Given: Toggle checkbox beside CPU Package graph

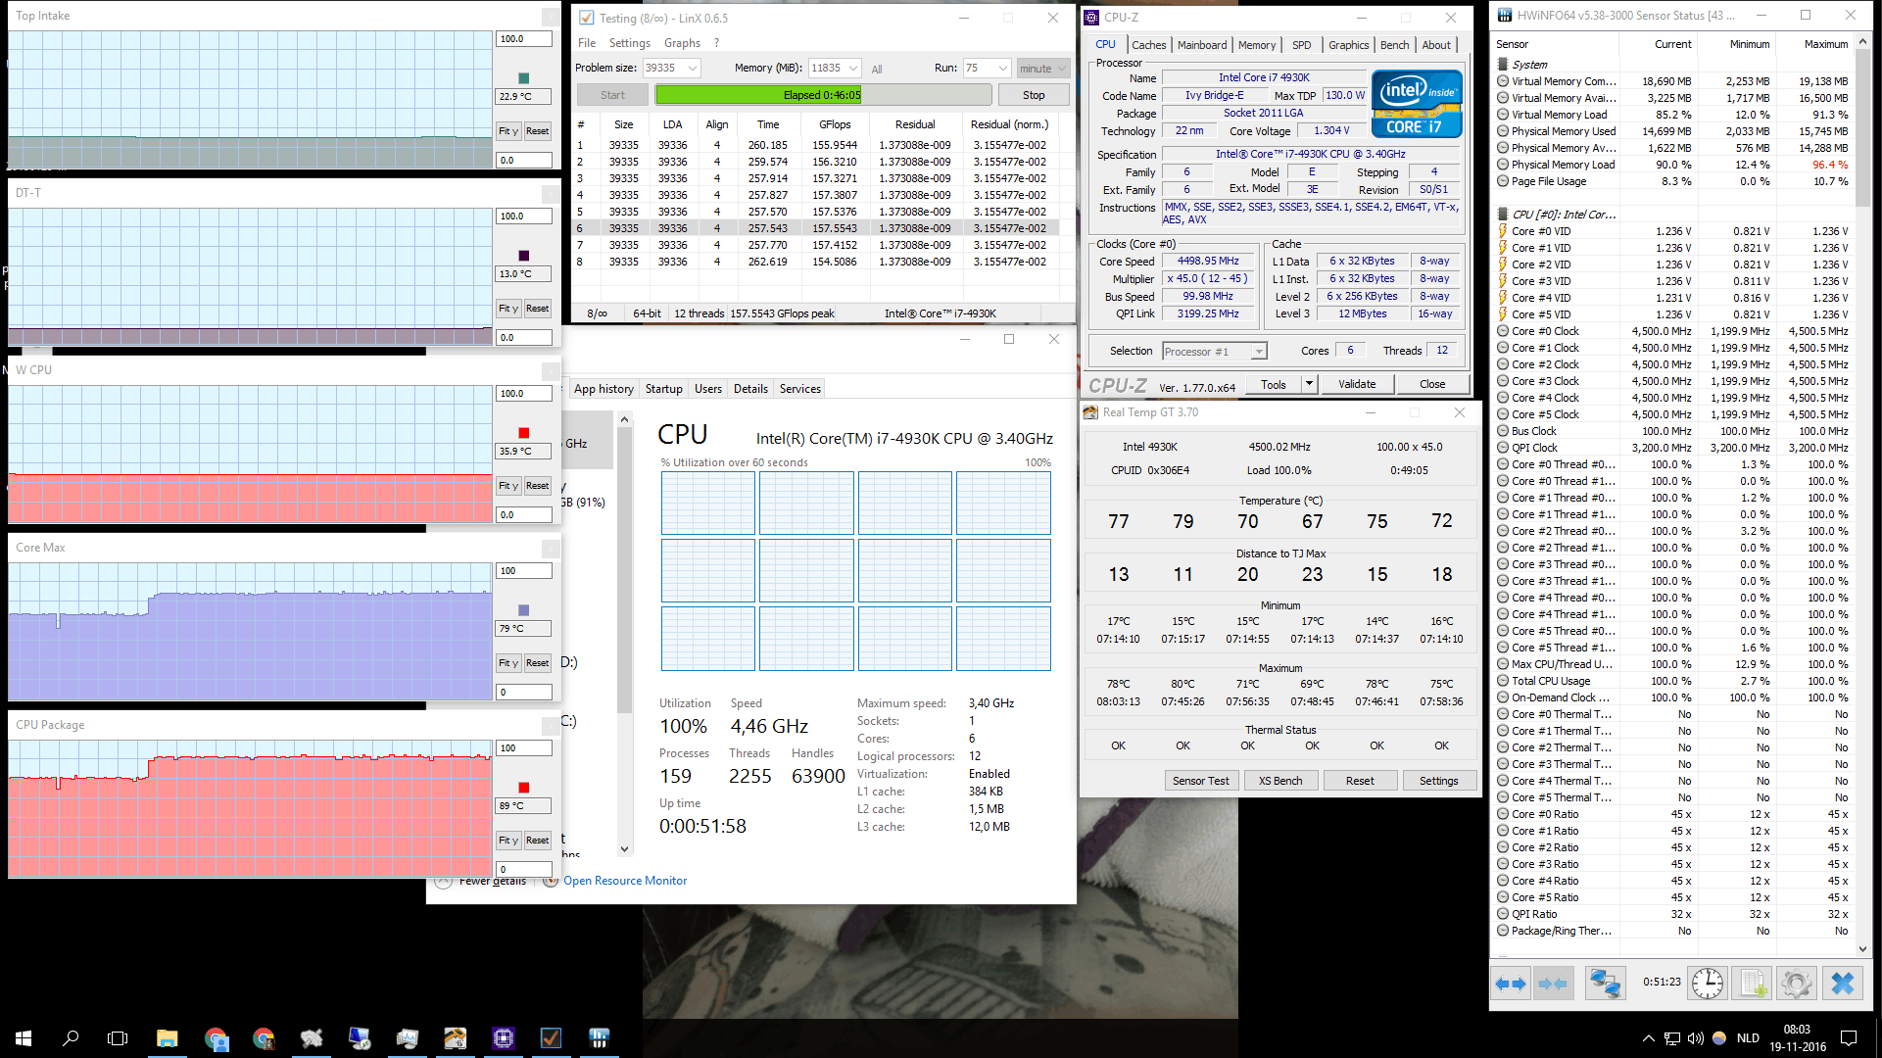Looking at the screenshot, I should (x=551, y=726).
